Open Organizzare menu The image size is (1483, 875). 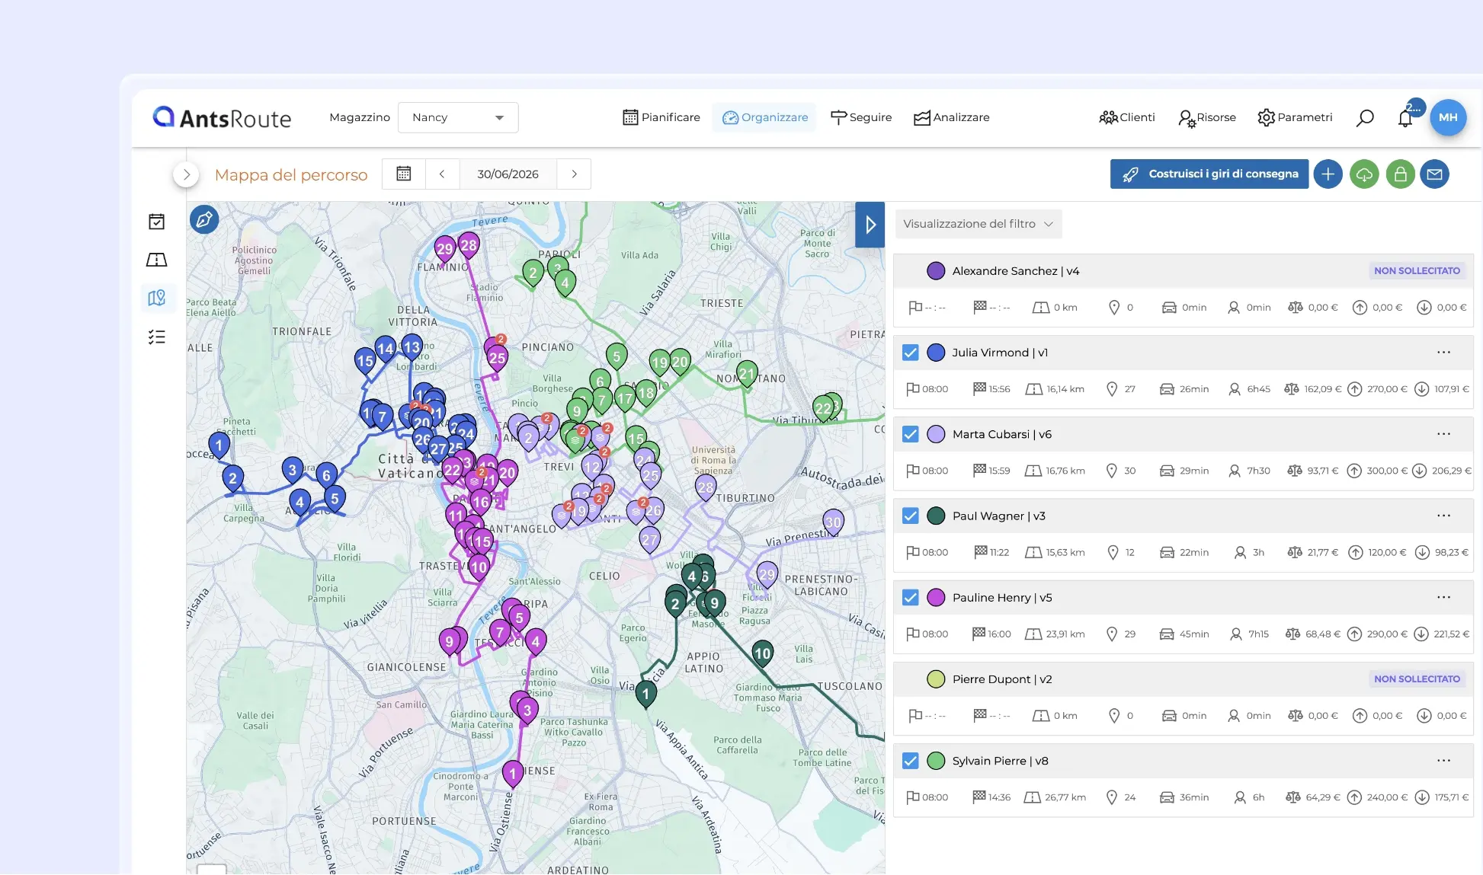coord(764,117)
